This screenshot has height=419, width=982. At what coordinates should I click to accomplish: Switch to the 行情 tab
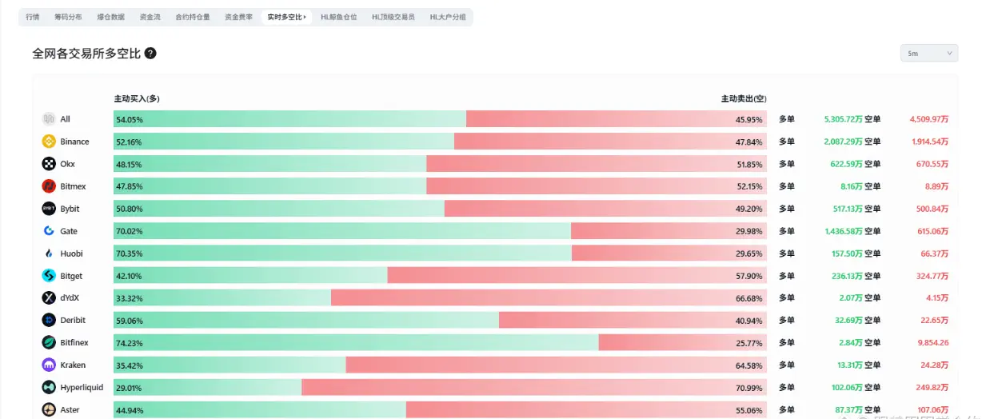pos(32,17)
